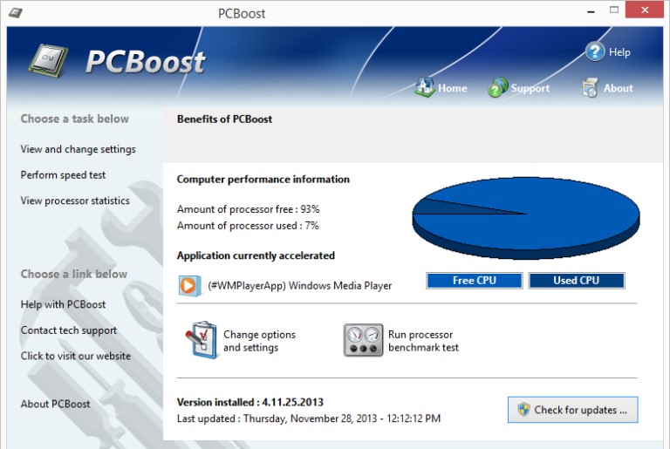The height and width of the screenshot is (449, 670).
Task: Click Amount of processor used : 7%
Action: pyautogui.click(x=248, y=226)
